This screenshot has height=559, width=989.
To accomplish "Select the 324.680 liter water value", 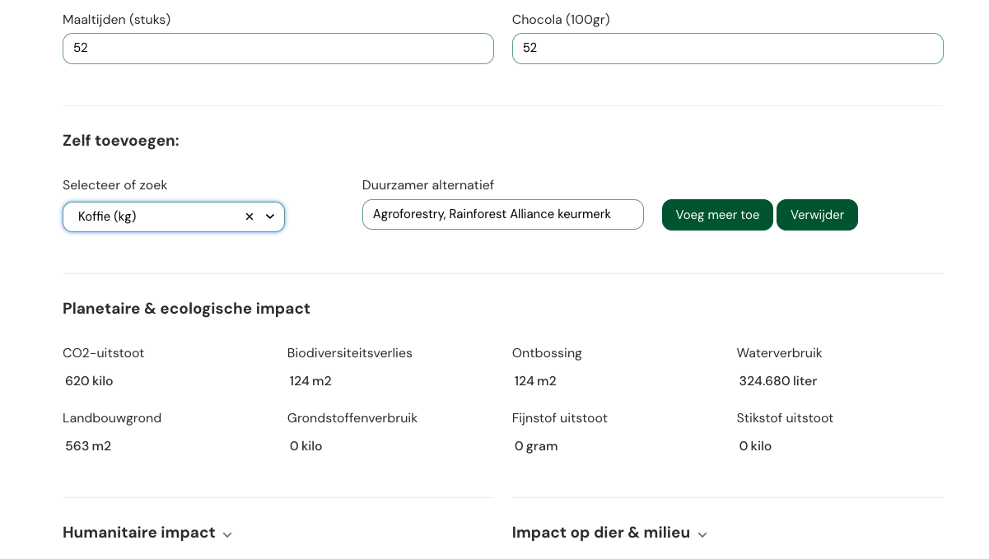I will pyautogui.click(x=777, y=381).
